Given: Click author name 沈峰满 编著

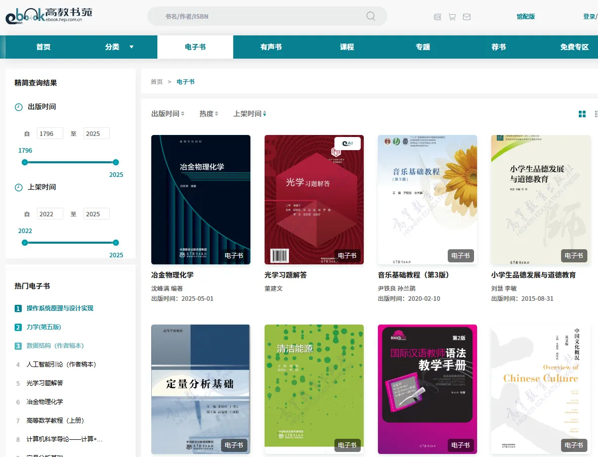Looking at the screenshot, I should 166,289.
